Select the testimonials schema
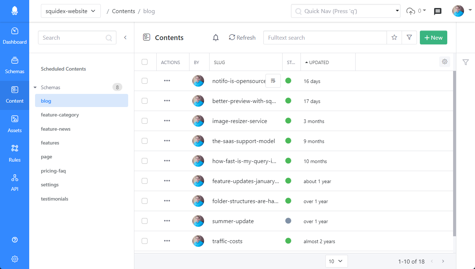Image resolution: width=475 pixels, height=269 pixels. coord(54,199)
